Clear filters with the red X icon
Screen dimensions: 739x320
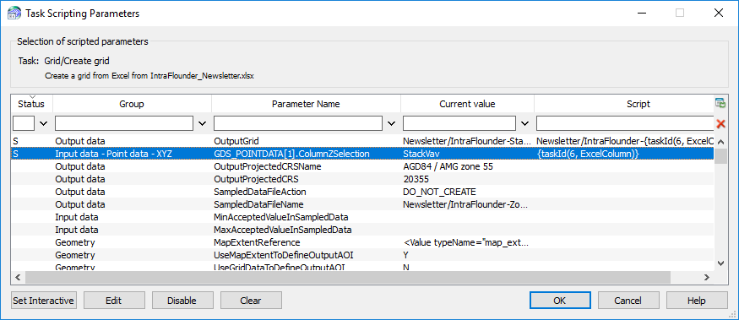[720, 123]
